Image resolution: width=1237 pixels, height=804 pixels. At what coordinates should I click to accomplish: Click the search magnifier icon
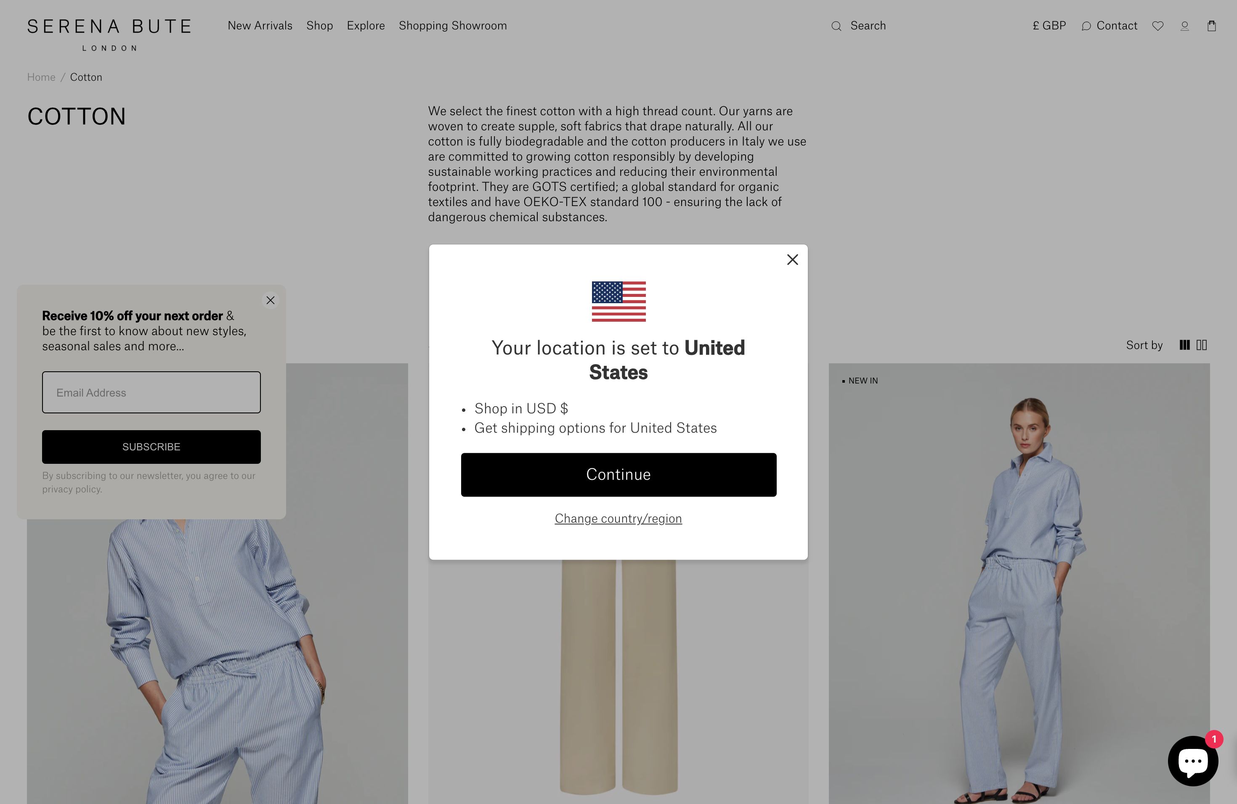tap(836, 26)
